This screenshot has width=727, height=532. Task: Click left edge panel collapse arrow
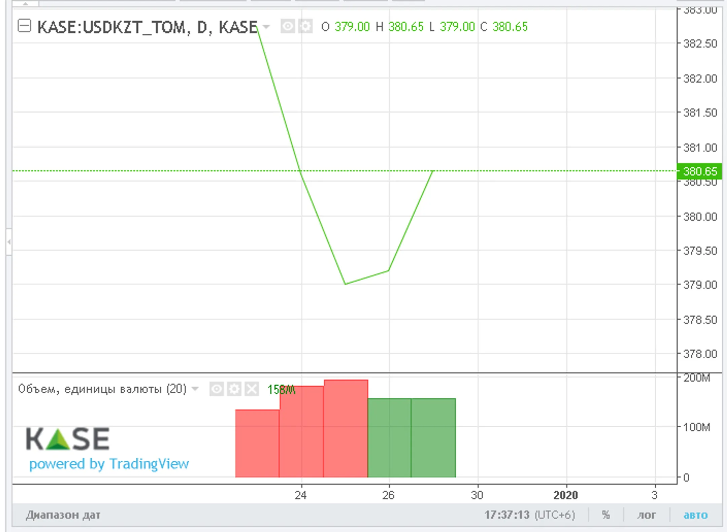coord(9,242)
